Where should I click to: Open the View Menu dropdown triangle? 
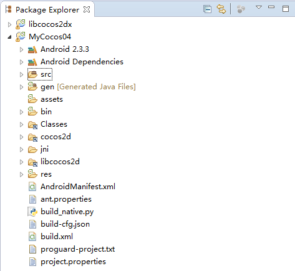[259, 7]
